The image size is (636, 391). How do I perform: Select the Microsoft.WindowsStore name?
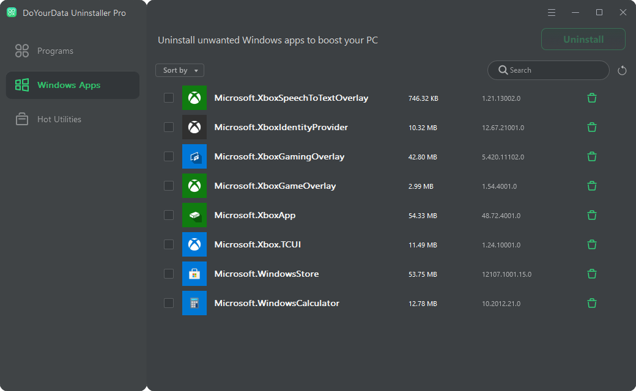pos(267,274)
